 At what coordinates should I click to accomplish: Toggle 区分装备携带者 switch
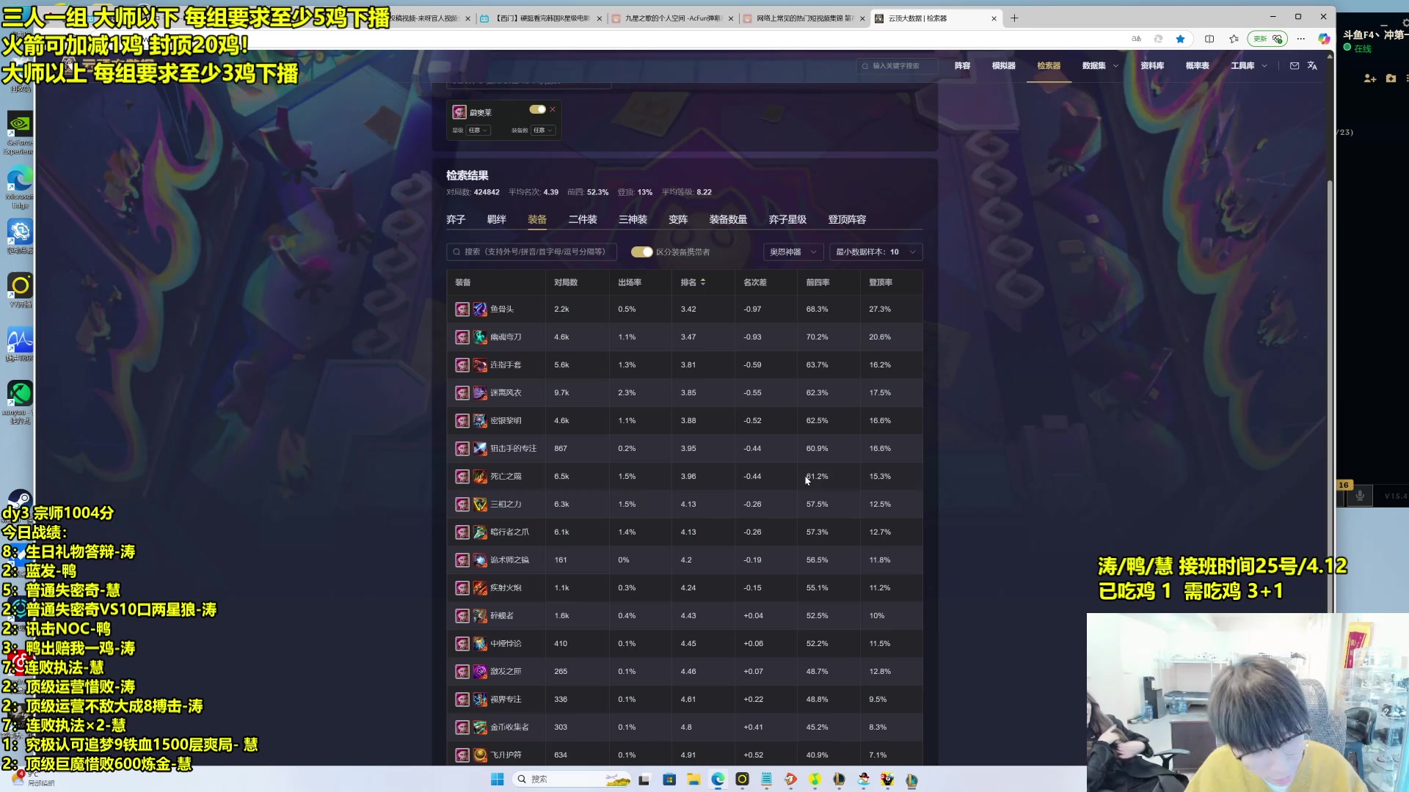click(x=642, y=252)
